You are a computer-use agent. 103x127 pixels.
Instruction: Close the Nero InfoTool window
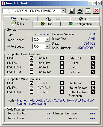click(99, 3)
